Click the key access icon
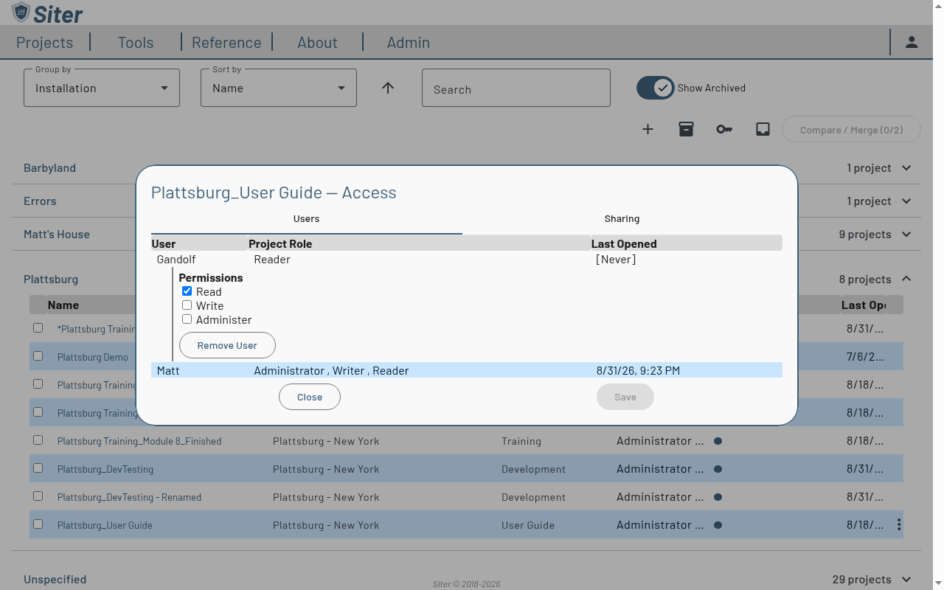Viewport: 944px width, 590px height. click(x=724, y=129)
